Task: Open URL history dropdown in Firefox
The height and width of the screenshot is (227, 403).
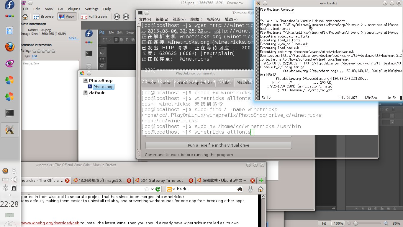Action: 152,189
